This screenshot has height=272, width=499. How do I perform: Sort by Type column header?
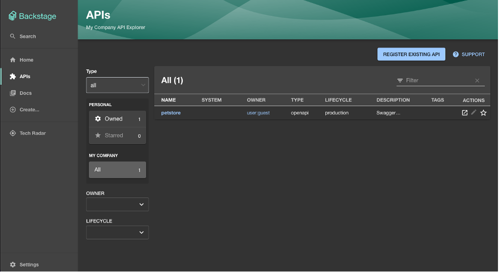tap(297, 100)
